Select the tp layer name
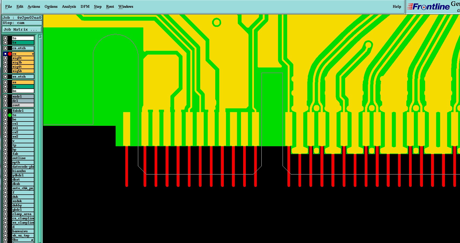Screen dimensions: 460x243 click(23, 145)
